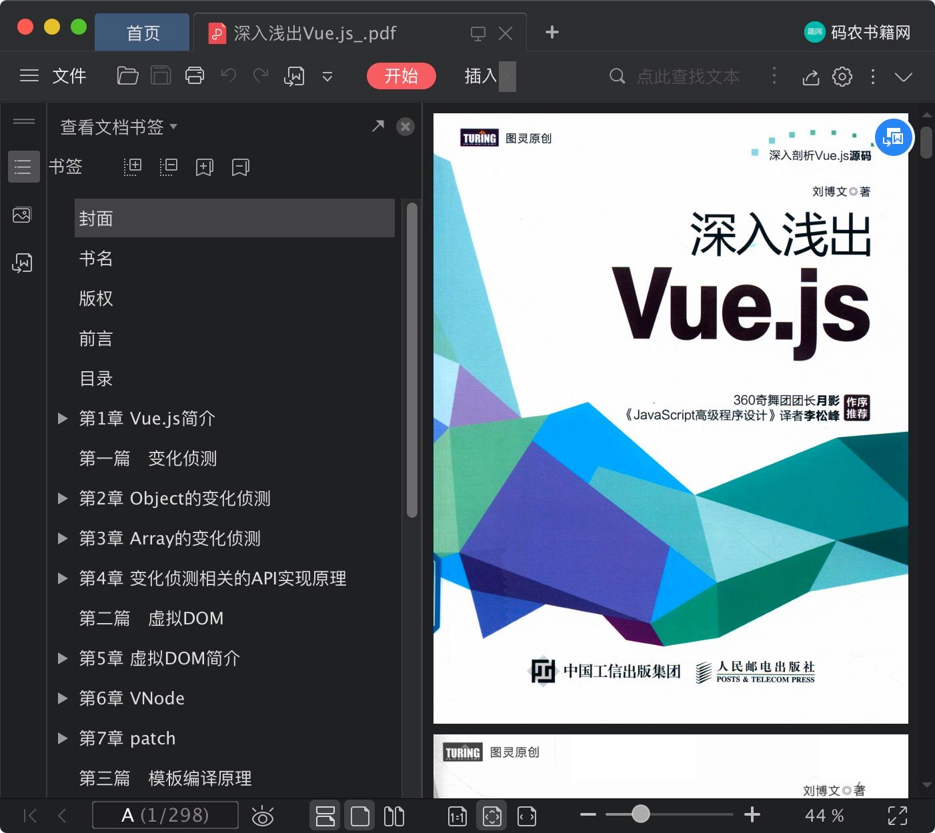Open settings gear in toolbar
This screenshot has width=935, height=833.
coord(842,77)
